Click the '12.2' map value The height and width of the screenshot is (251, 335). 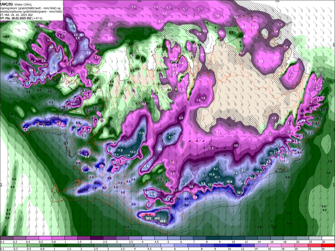click(133, 152)
